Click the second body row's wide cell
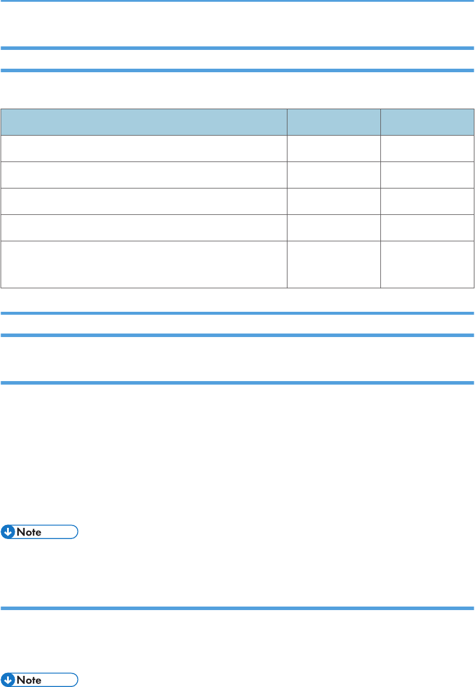This screenshot has width=475, height=687. coord(144,175)
